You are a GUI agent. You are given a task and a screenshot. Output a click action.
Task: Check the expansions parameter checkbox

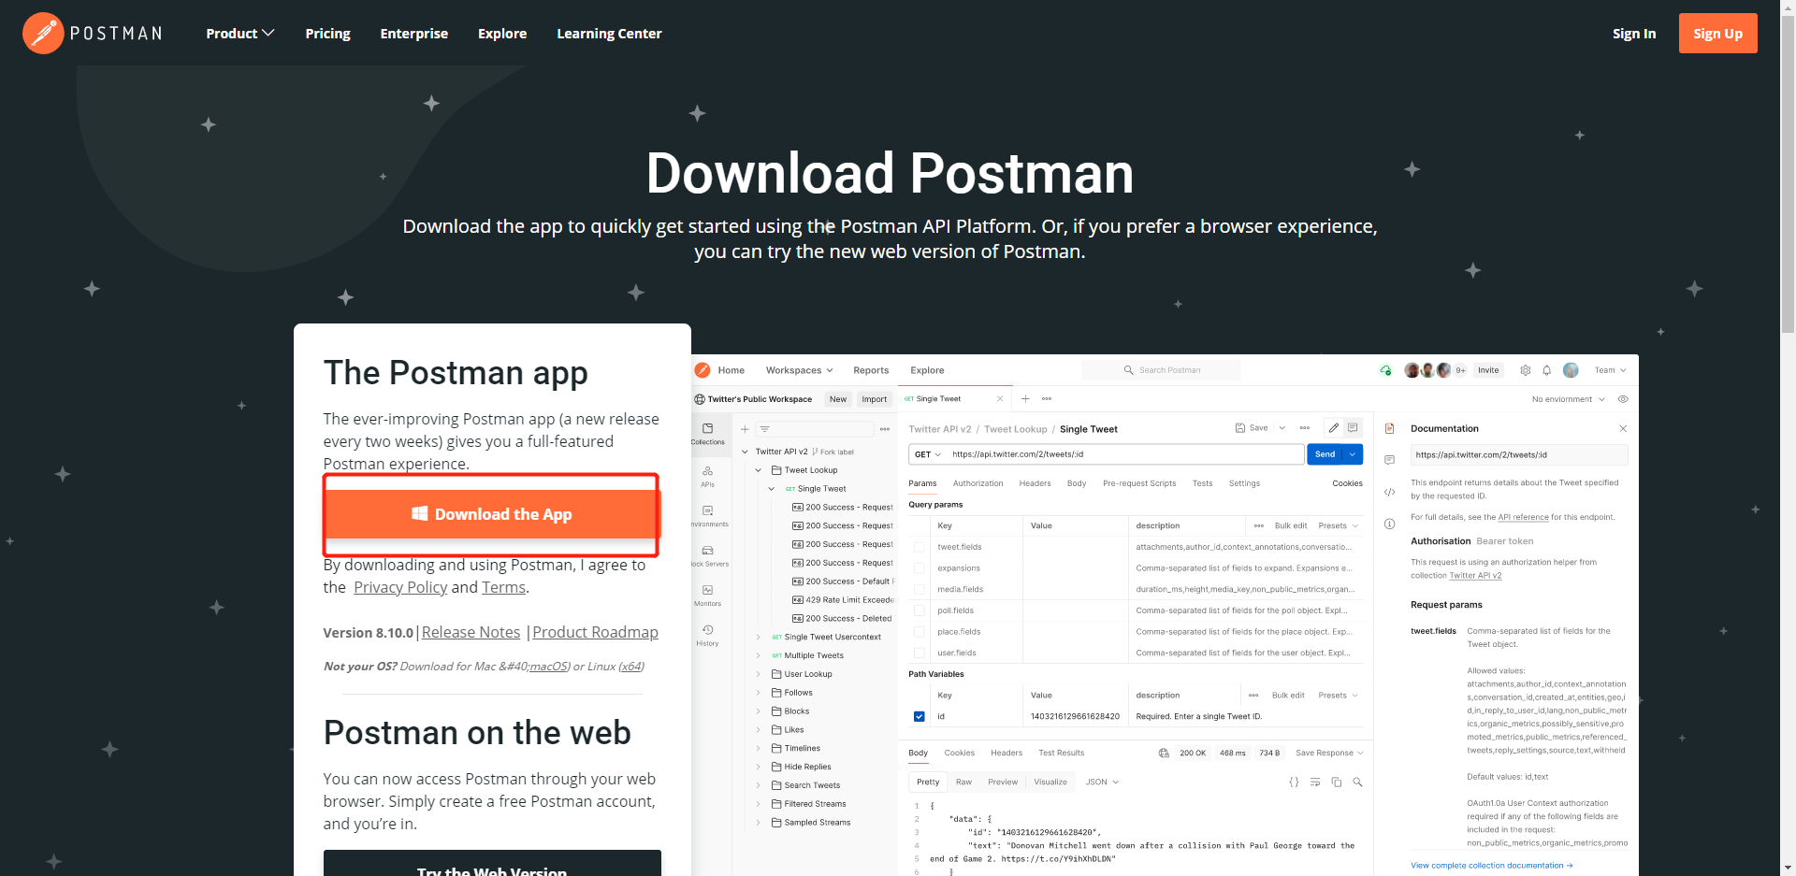(919, 568)
